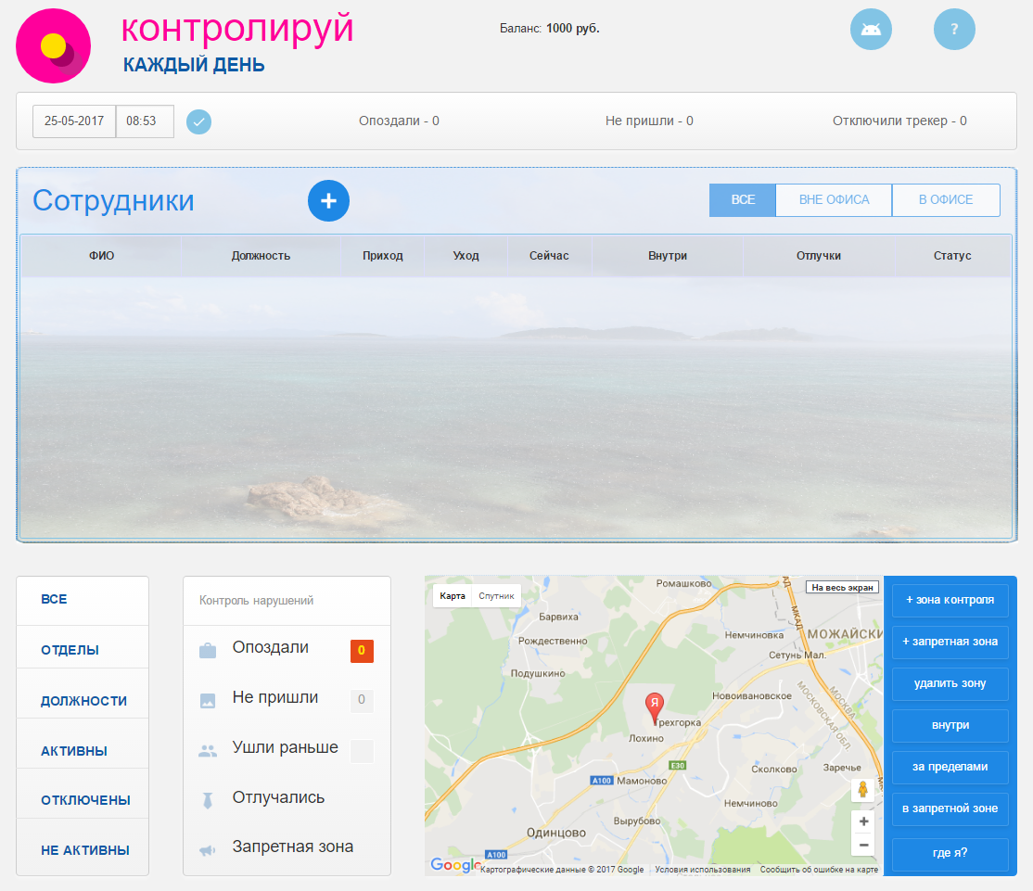Show all employees with ВСЕ tab
Viewport: 1033px width, 891px height.
(x=743, y=199)
